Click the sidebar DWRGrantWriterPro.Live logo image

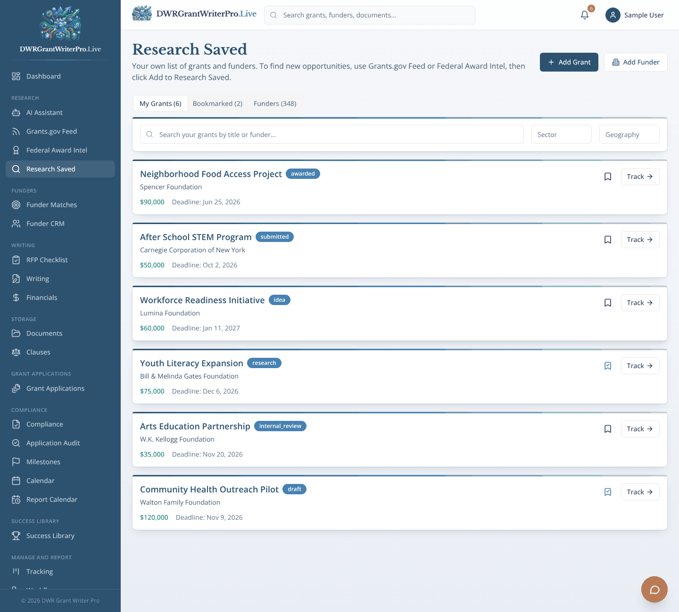click(x=60, y=23)
